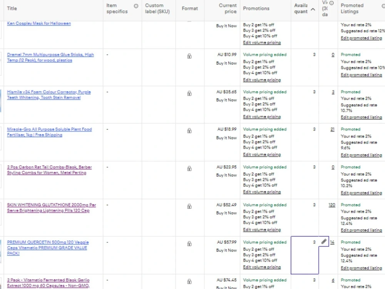Click the Item specifics info icon
This screenshot has height=289, width=385.
(x=136, y=6)
